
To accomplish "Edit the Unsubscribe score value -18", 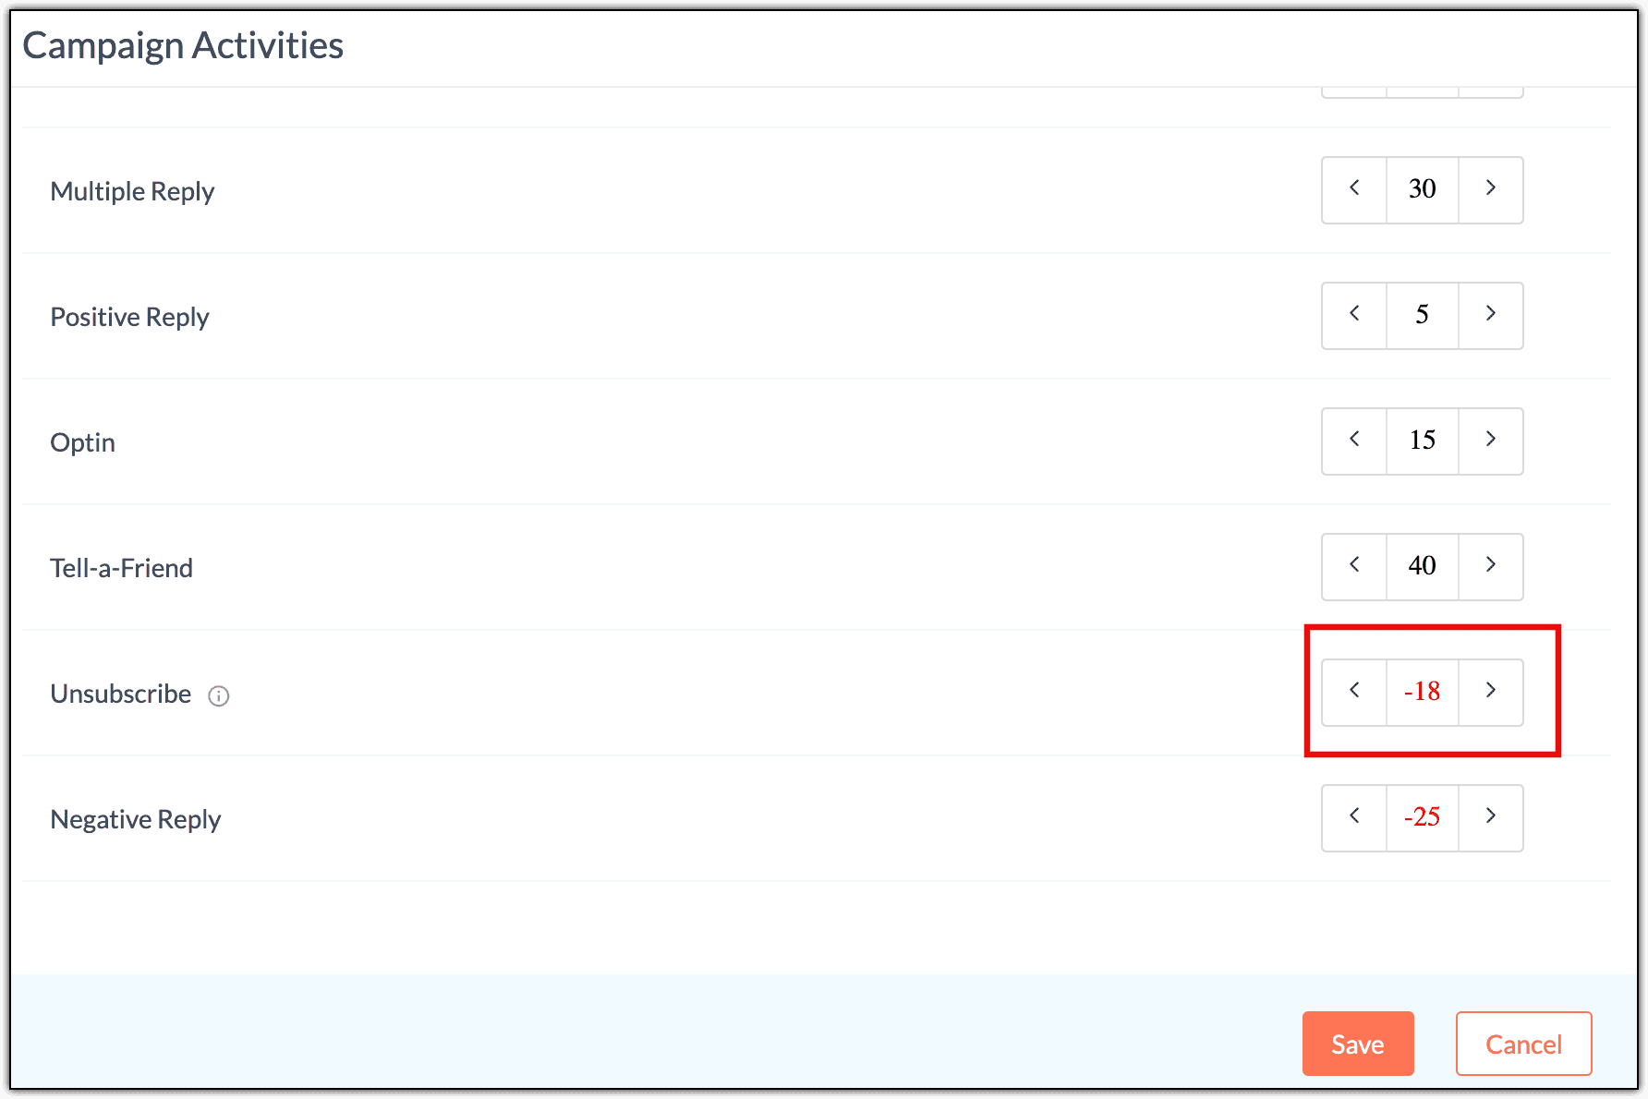I will point(1422,692).
